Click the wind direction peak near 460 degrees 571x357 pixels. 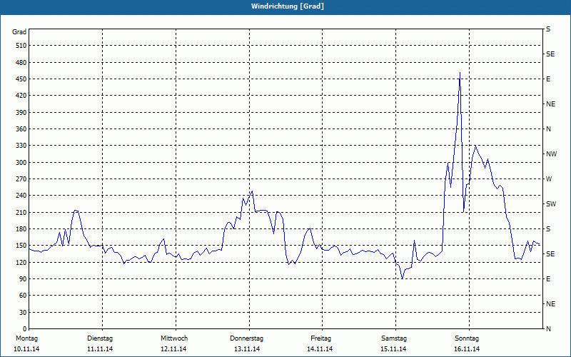point(460,73)
